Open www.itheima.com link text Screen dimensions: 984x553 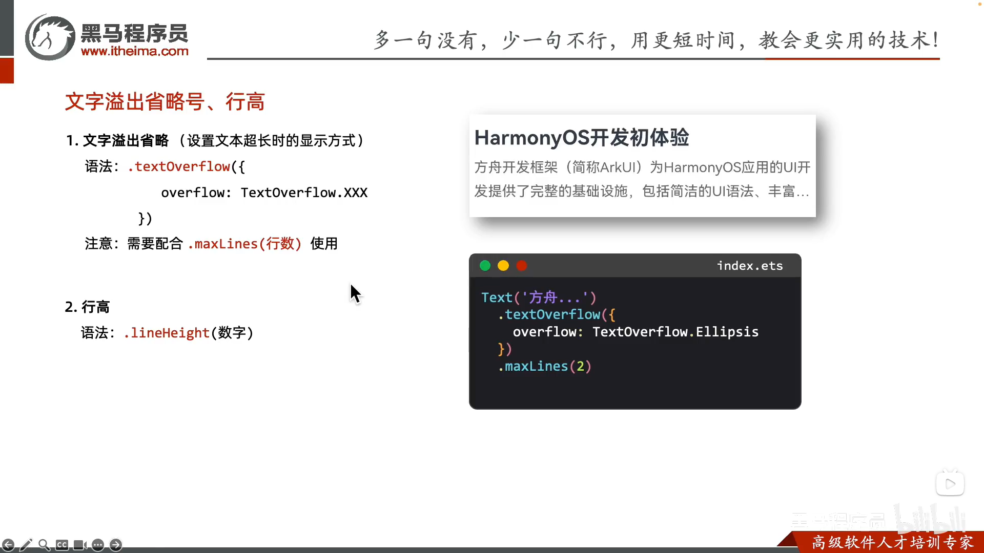coord(135,51)
